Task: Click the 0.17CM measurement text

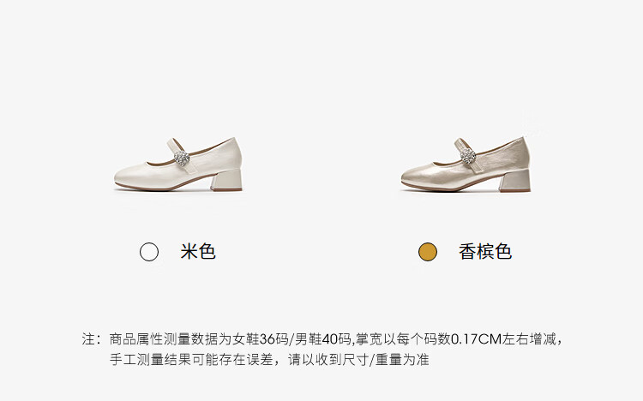Action: [477, 339]
